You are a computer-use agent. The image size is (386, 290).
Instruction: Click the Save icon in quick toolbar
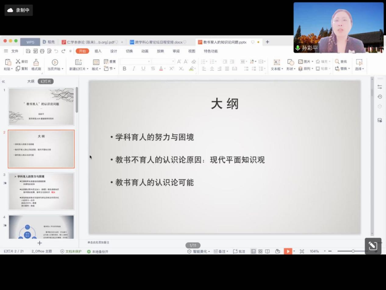28,51
